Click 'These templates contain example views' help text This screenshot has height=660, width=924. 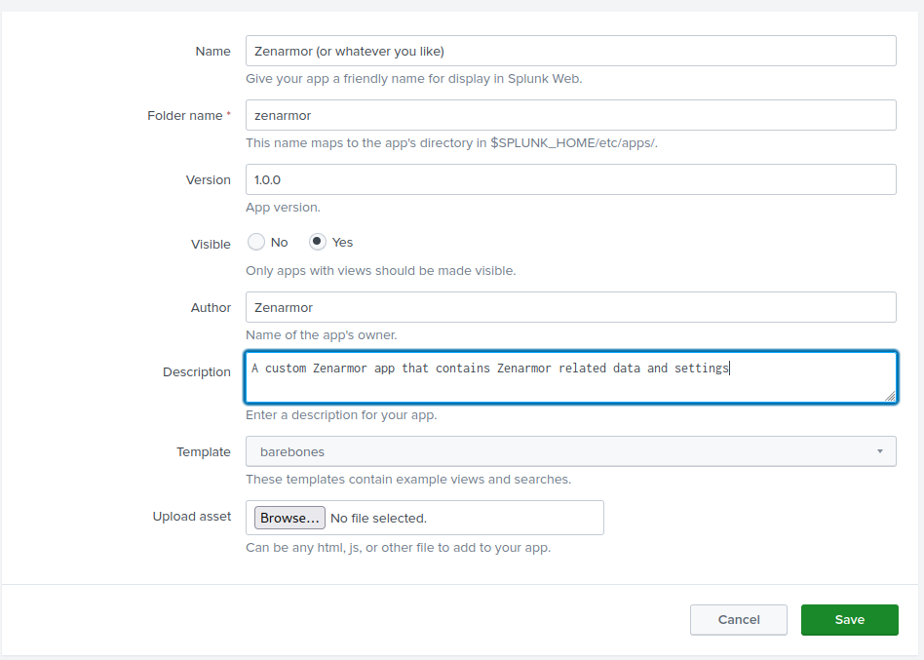click(408, 479)
